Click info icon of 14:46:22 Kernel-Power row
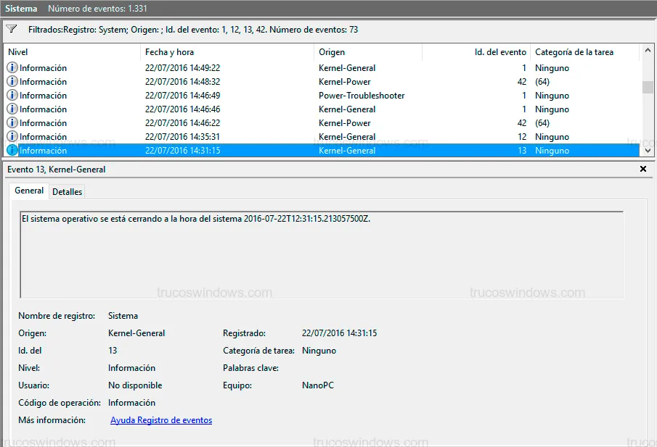This screenshot has height=447, width=657. point(12,123)
